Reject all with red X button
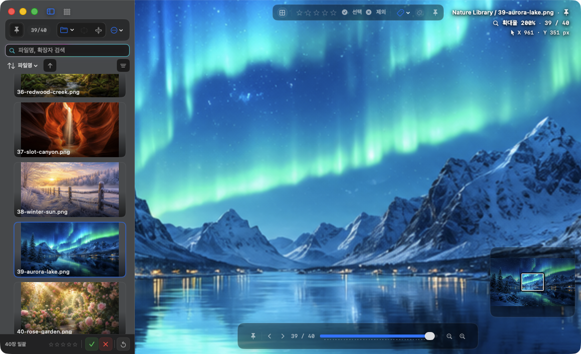The image size is (581, 354). [106, 345]
